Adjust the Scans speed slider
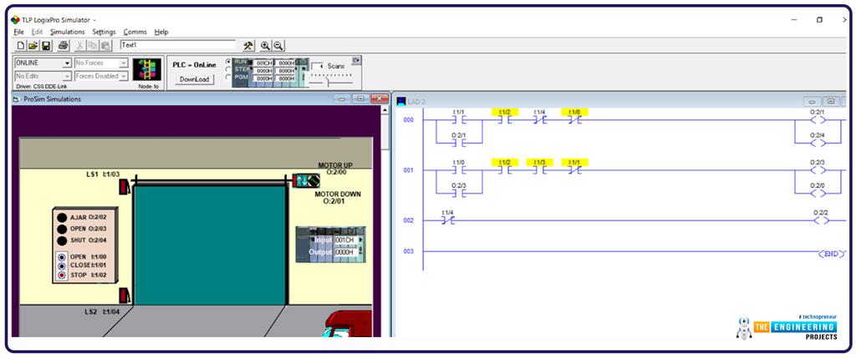 329,81
